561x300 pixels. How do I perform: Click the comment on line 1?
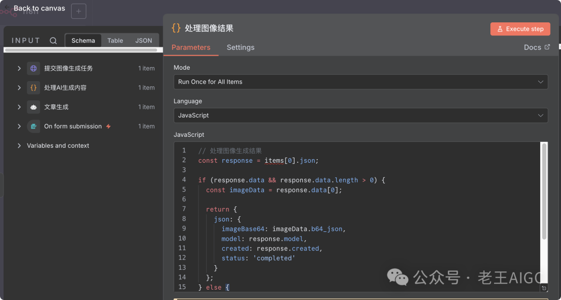(x=230, y=151)
